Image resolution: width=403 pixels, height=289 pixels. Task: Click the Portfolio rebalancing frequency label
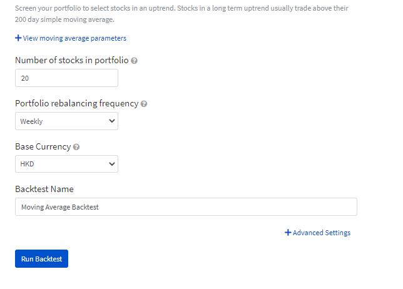click(x=76, y=104)
